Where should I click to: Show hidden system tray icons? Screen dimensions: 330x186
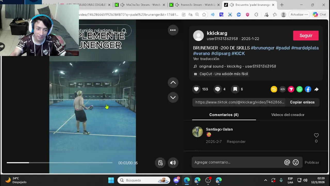[266, 180]
